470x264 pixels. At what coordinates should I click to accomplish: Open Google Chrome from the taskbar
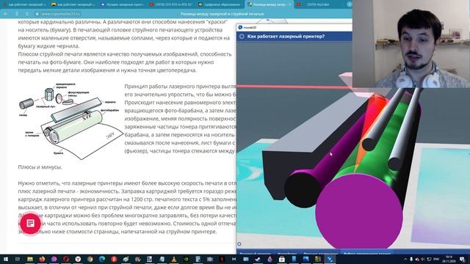(x=90, y=259)
